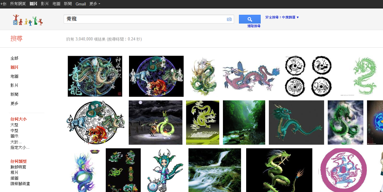Open the four black circular seals thumbnail
This screenshot has height=192, width=383.
308,76
